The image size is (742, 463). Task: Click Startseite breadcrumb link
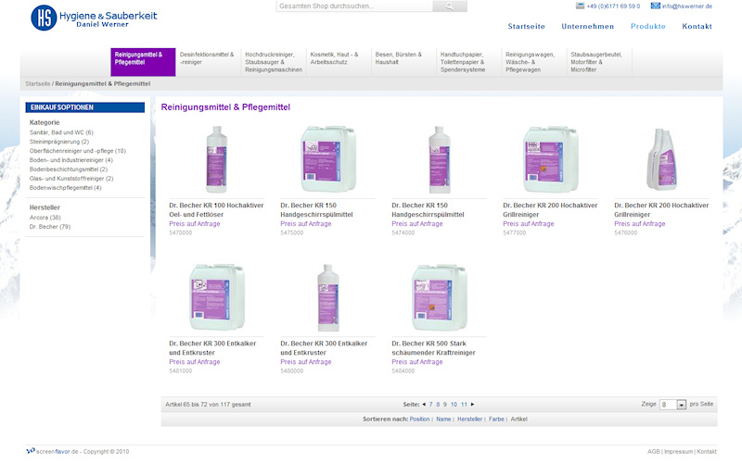click(x=38, y=83)
